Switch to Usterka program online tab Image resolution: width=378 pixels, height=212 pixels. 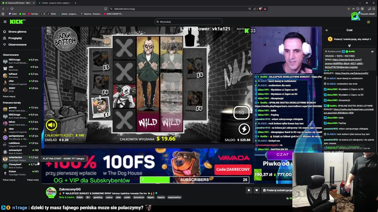[55, 3]
